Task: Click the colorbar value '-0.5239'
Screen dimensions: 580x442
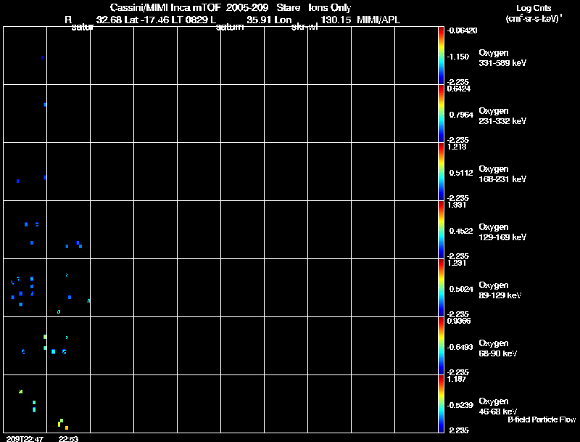Action: point(460,405)
